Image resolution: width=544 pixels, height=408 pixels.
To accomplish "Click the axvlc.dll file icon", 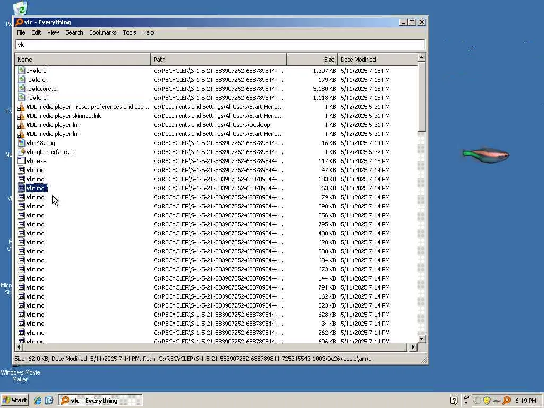I will tap(21, 71).
